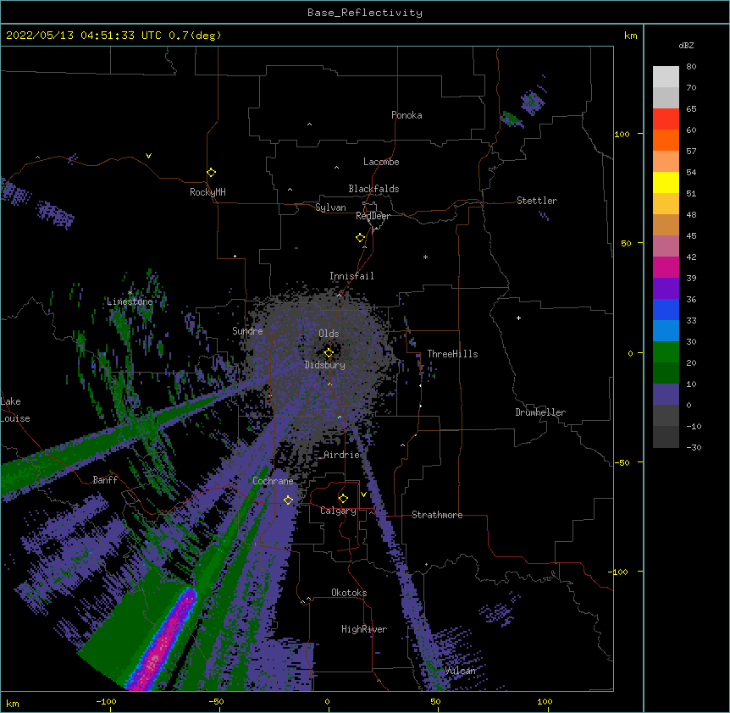The image size is (730, 713).
Task: Click the purple-magenta high reflectivity streak in green wedge
Action: pyautogui.click(x=163, y=640)
